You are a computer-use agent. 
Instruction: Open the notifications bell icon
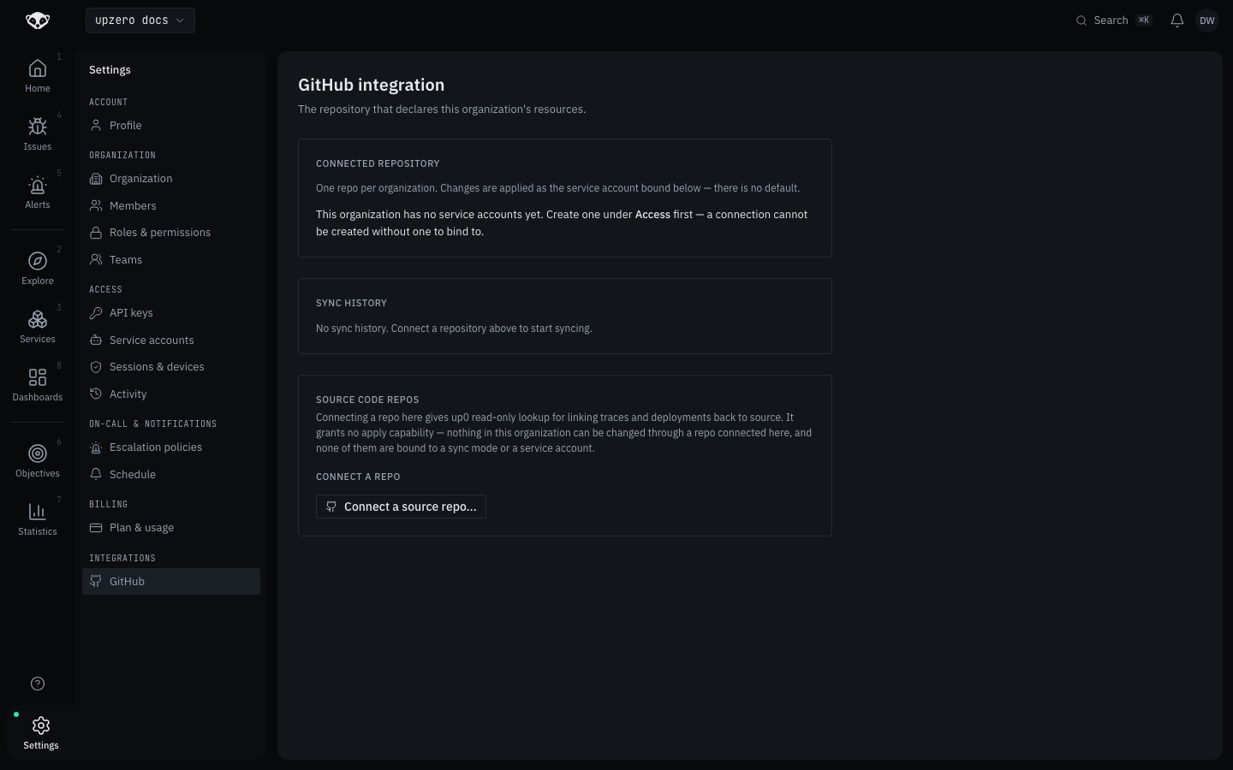(x=1177, y=21)
